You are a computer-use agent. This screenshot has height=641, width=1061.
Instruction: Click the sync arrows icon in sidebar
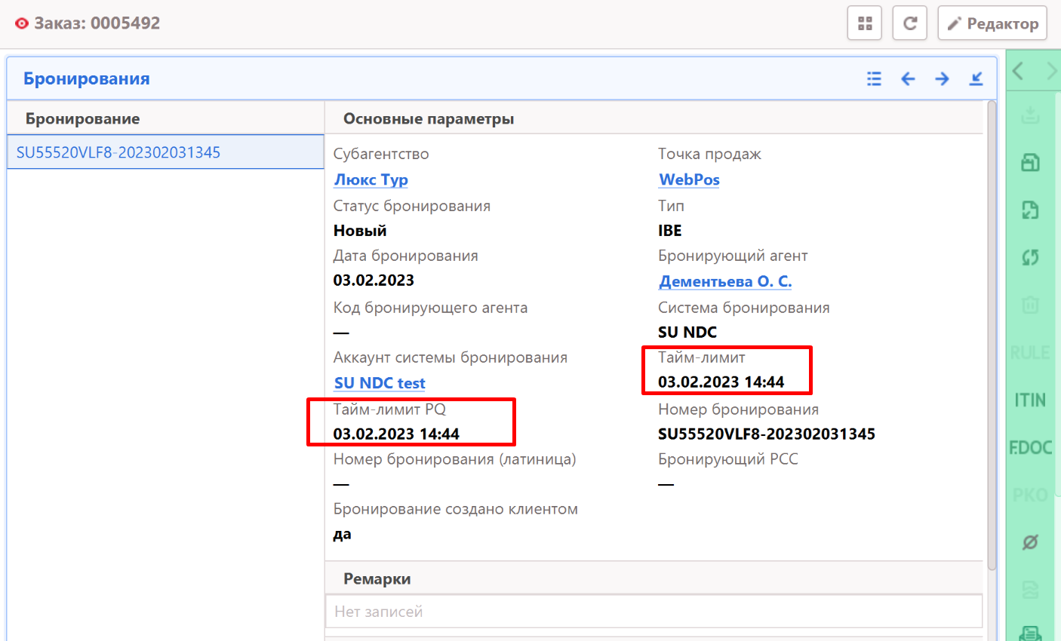click(x=1030, y=257)
